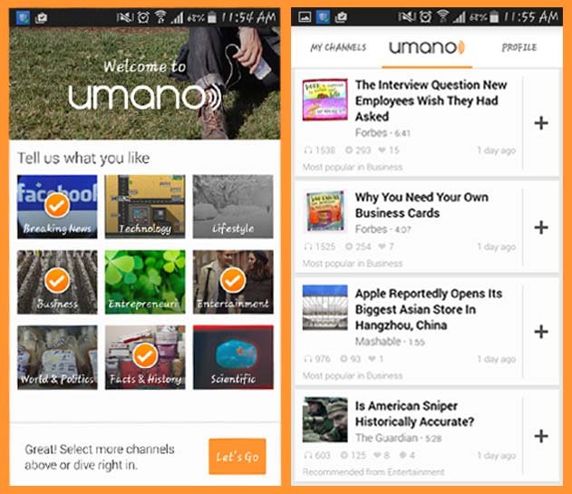The image size is (572, 494).
Task: Tap the picture notification icon in right status bar
Action: pyautogui.click(x=305, y=17)
